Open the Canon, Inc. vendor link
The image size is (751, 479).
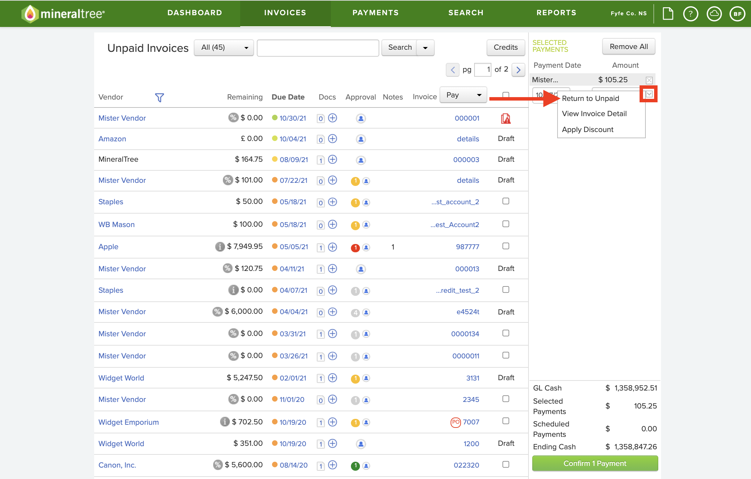coord(117,465)
